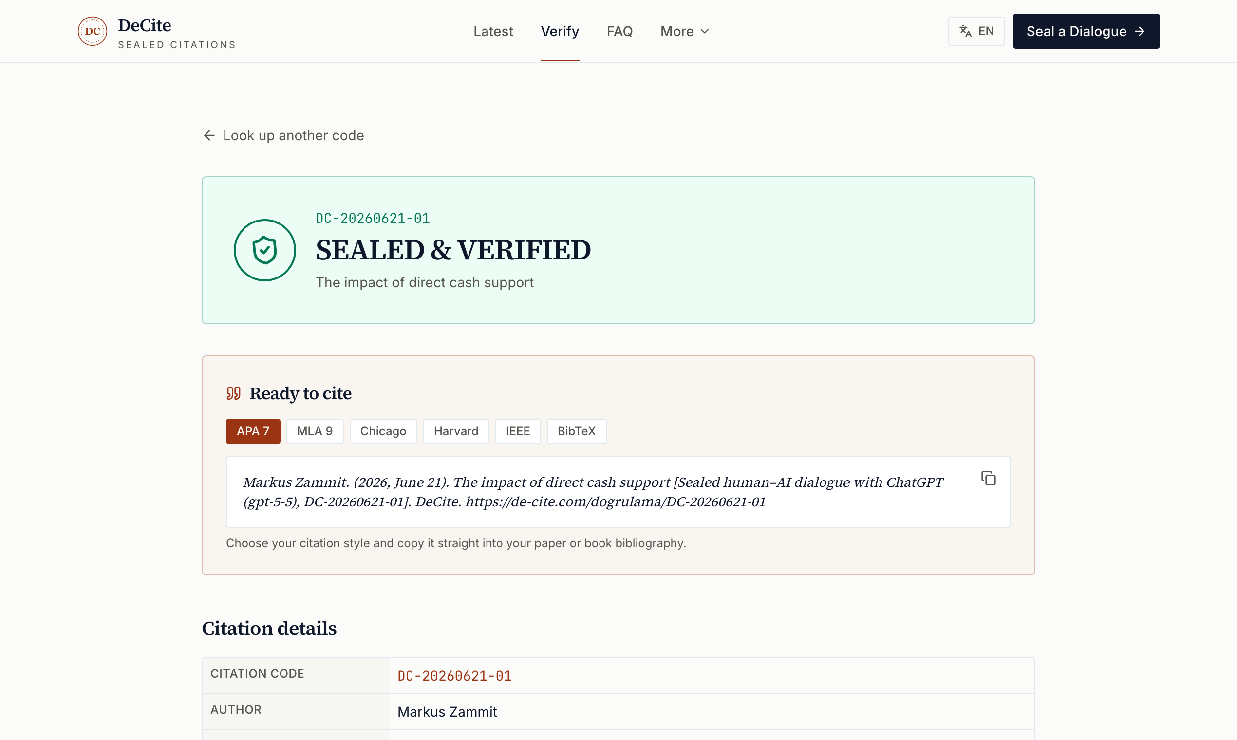Switch to Chicago citation style

383,431
